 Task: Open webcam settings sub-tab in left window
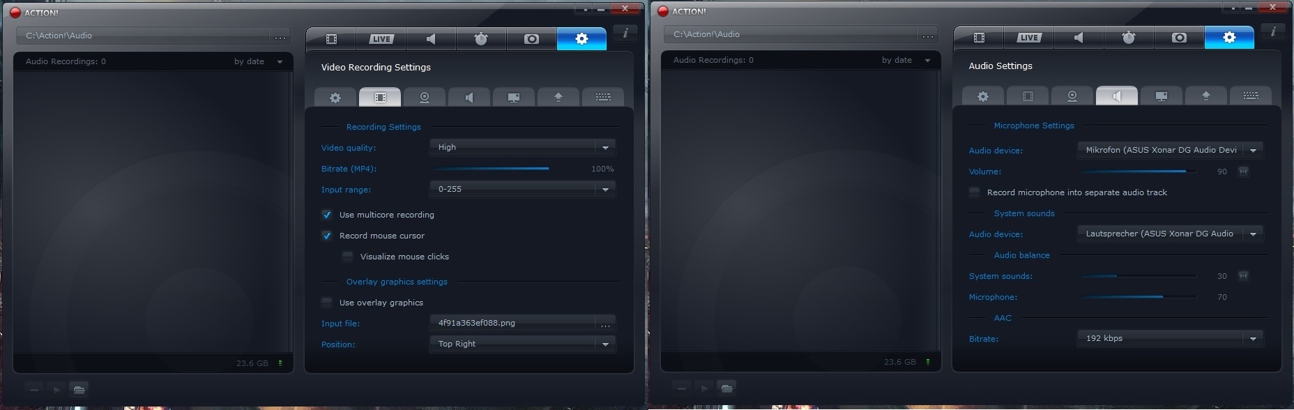[425, 98]
